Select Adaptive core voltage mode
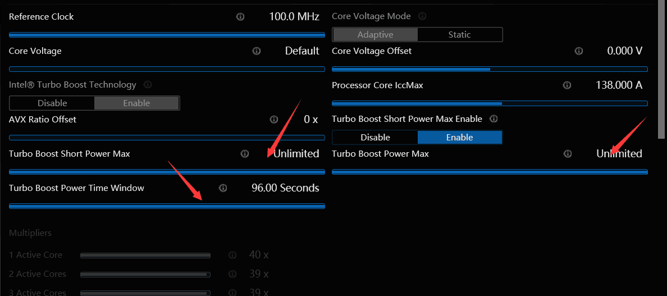This screenshot has height=296, width=667. pyautogui.click(x=375, y=35)
